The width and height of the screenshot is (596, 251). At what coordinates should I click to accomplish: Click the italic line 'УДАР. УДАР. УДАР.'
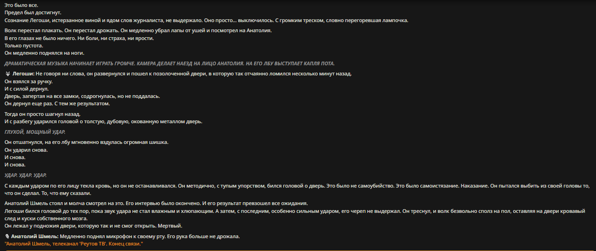coord(25,175)
